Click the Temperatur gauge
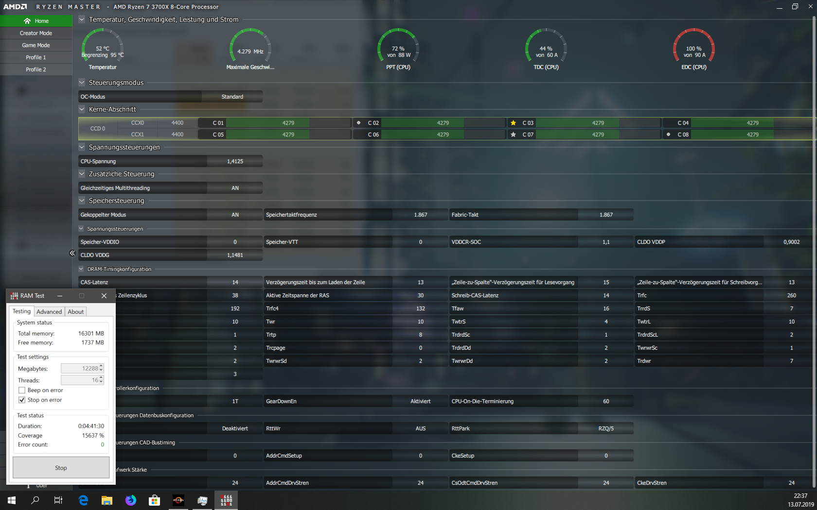 (x=103, y=47)
